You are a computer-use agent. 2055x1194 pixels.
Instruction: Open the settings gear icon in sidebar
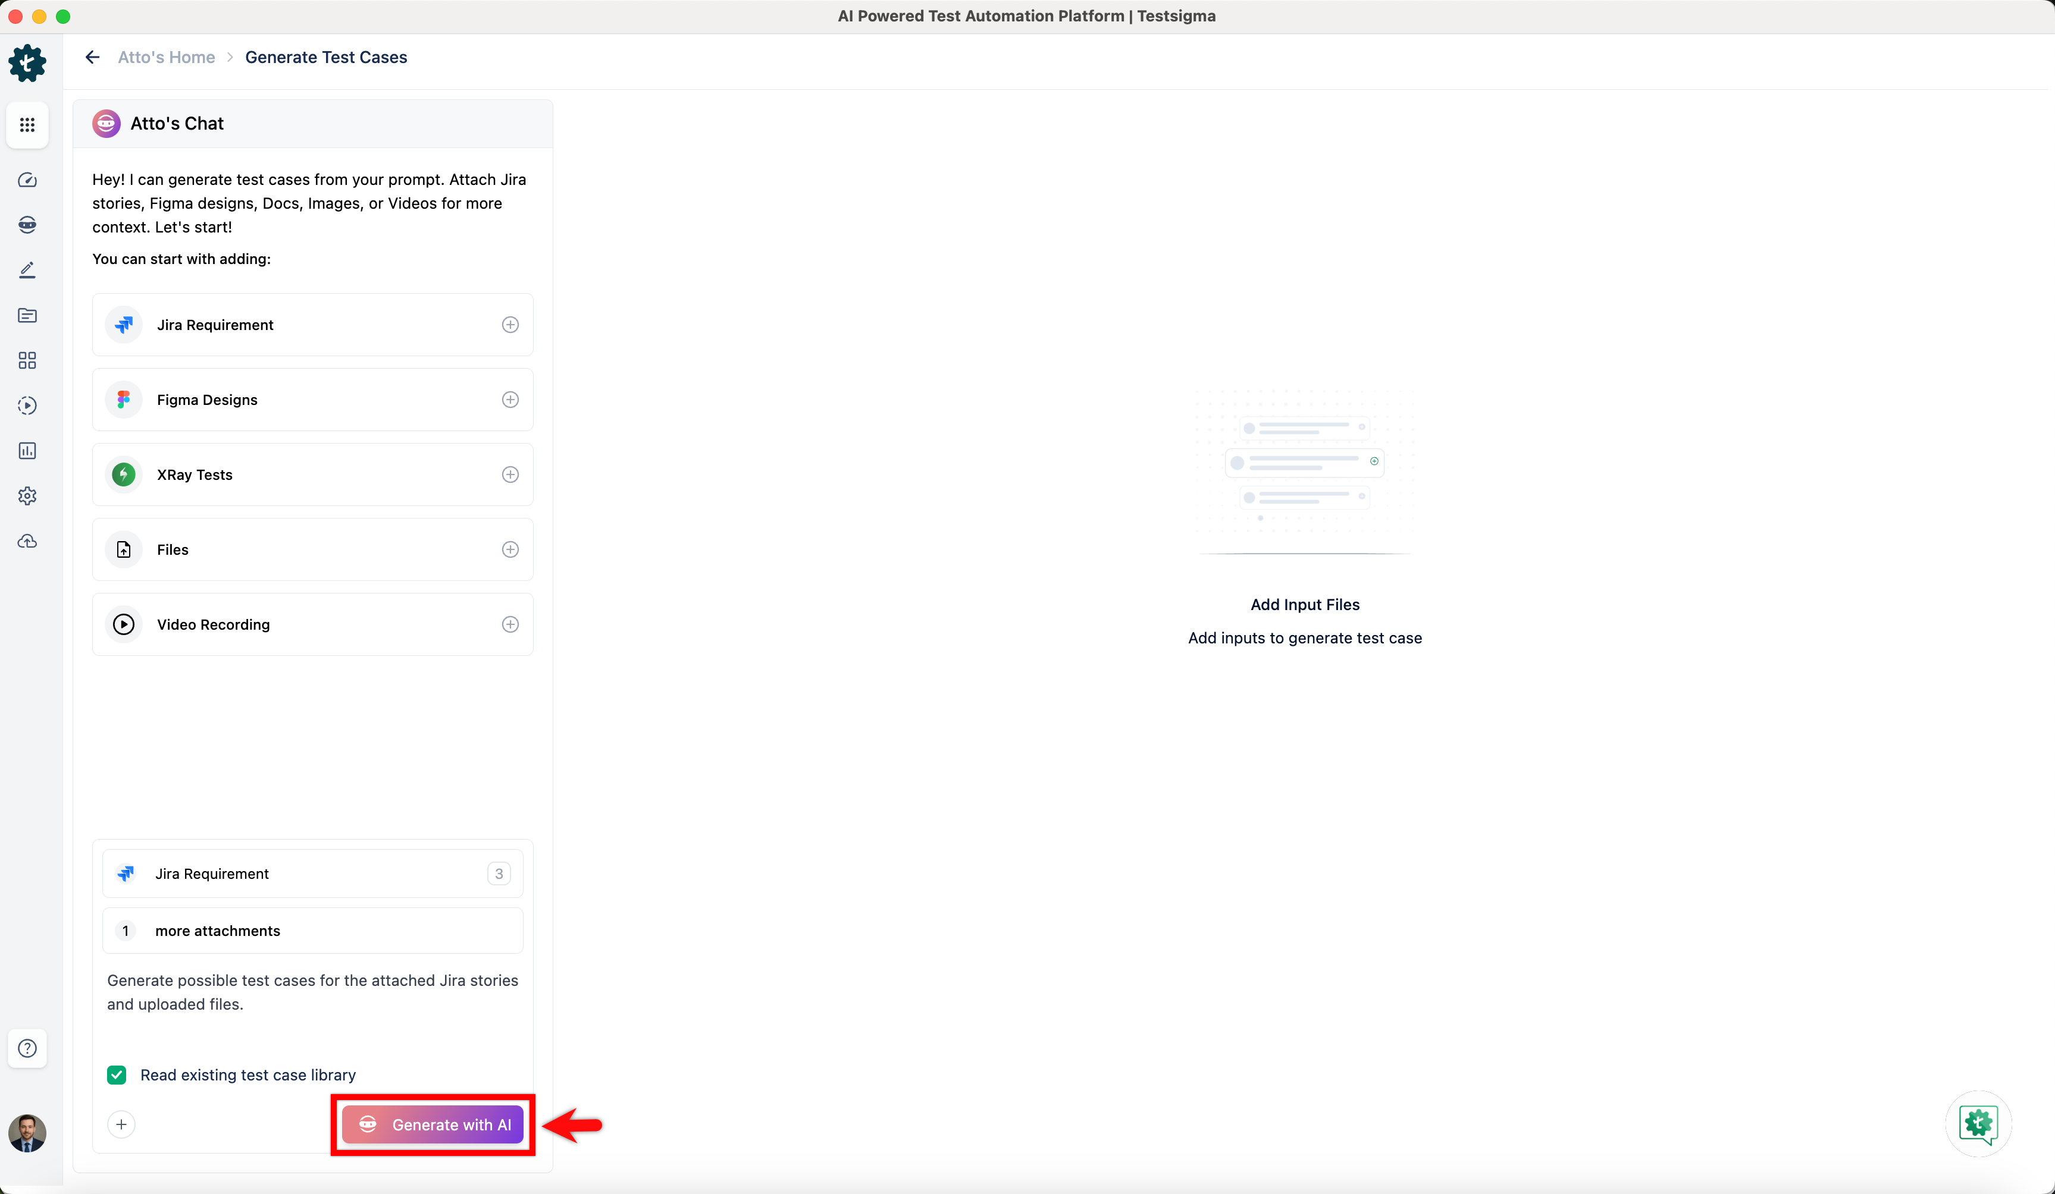pos(27,495)
